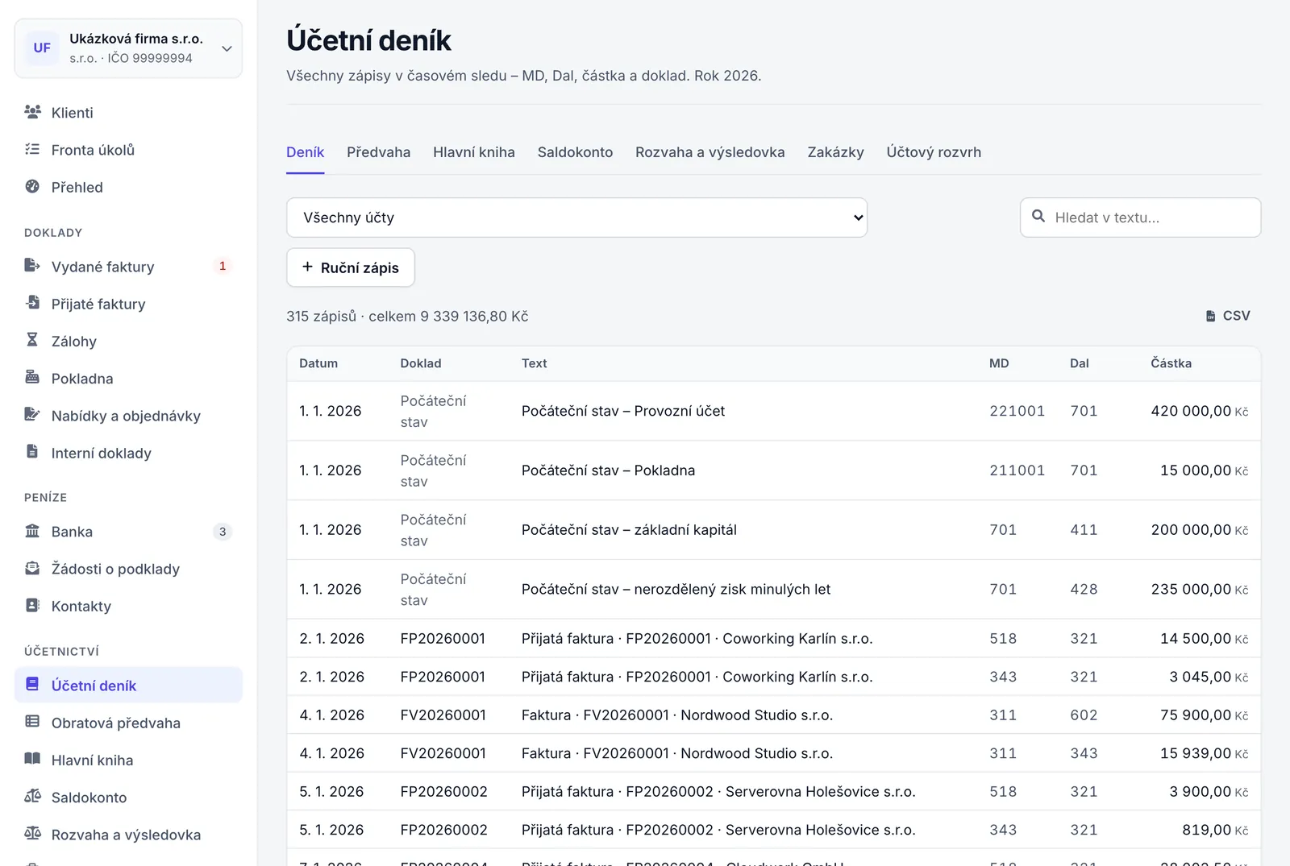Click the UF company avatar
The height and width of the screenshot is (866, 1290).
pos(42,48)
